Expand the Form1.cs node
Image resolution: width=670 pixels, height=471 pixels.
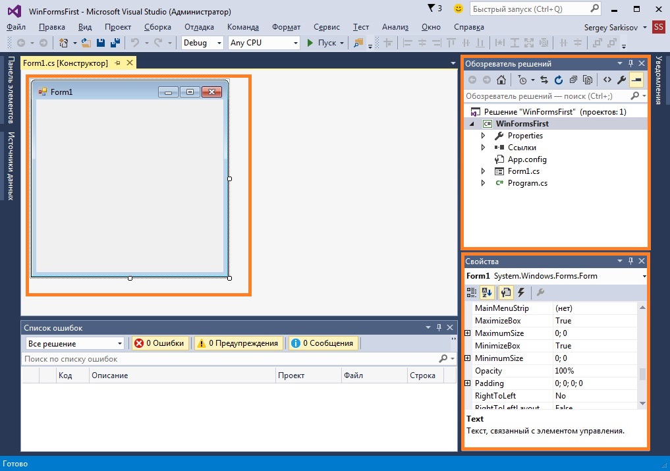[483, 171]
